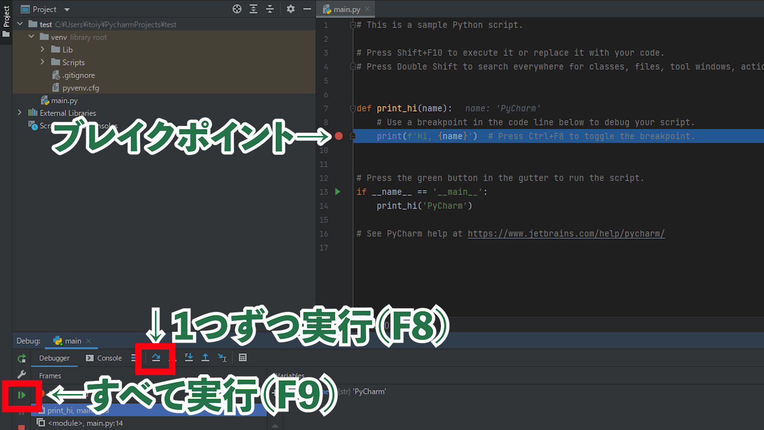Open debugger settings wrench icon

coord(21,375)
